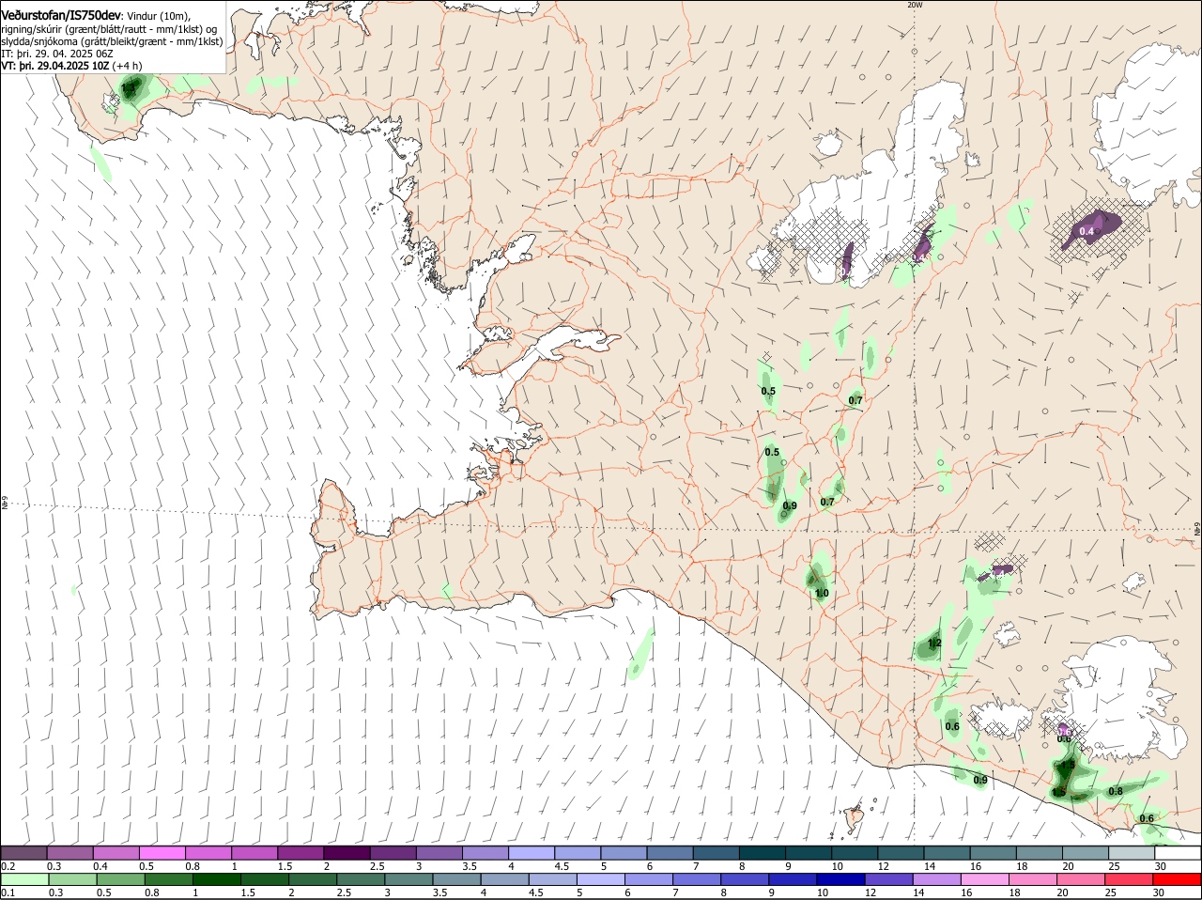The width and height of the screenshot is (1202, 900).
Task: Click the 10 label in the lower legend row
Action: (823, 892)
